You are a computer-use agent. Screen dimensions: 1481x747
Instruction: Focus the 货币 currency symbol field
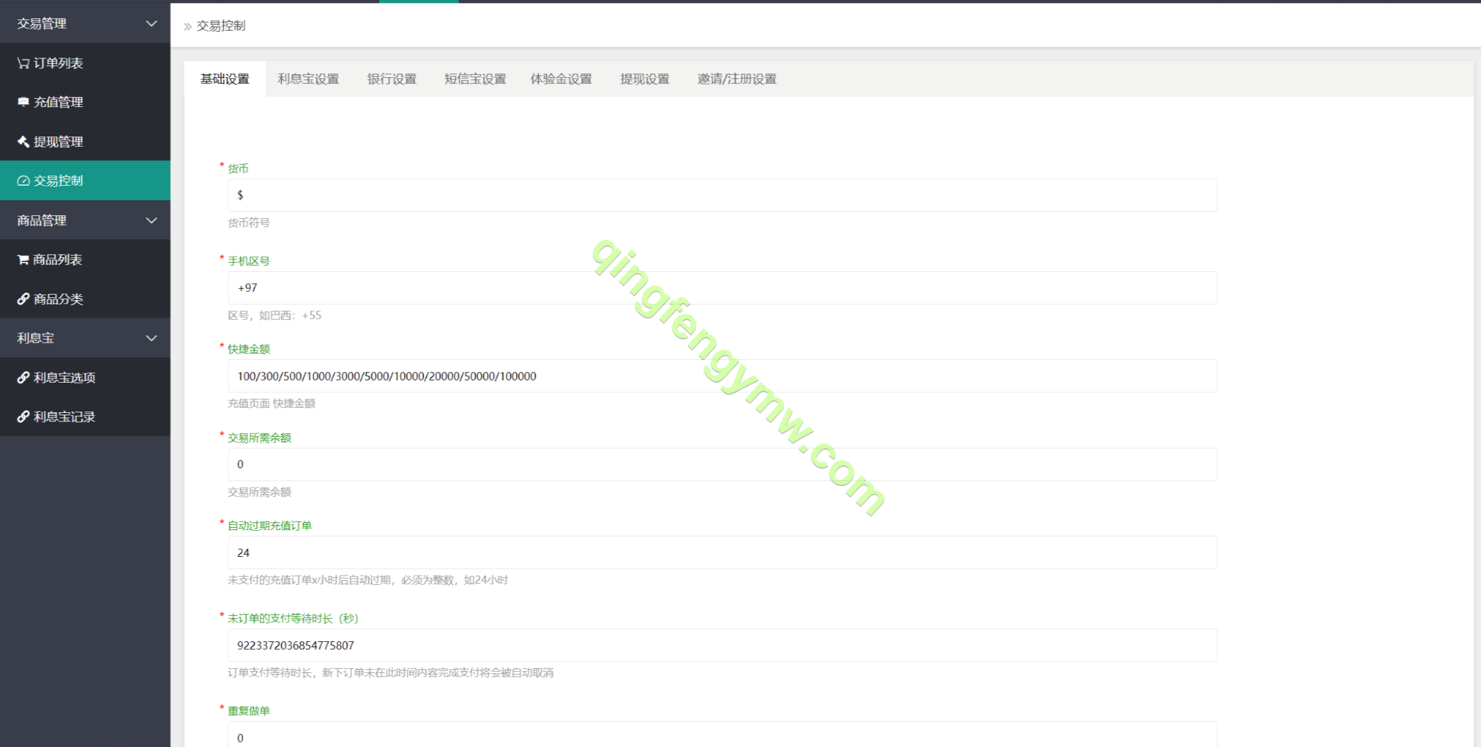click(x=722, y=195)
